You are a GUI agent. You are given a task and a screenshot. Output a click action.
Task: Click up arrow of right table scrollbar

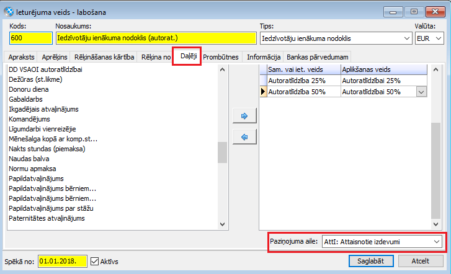435,69
